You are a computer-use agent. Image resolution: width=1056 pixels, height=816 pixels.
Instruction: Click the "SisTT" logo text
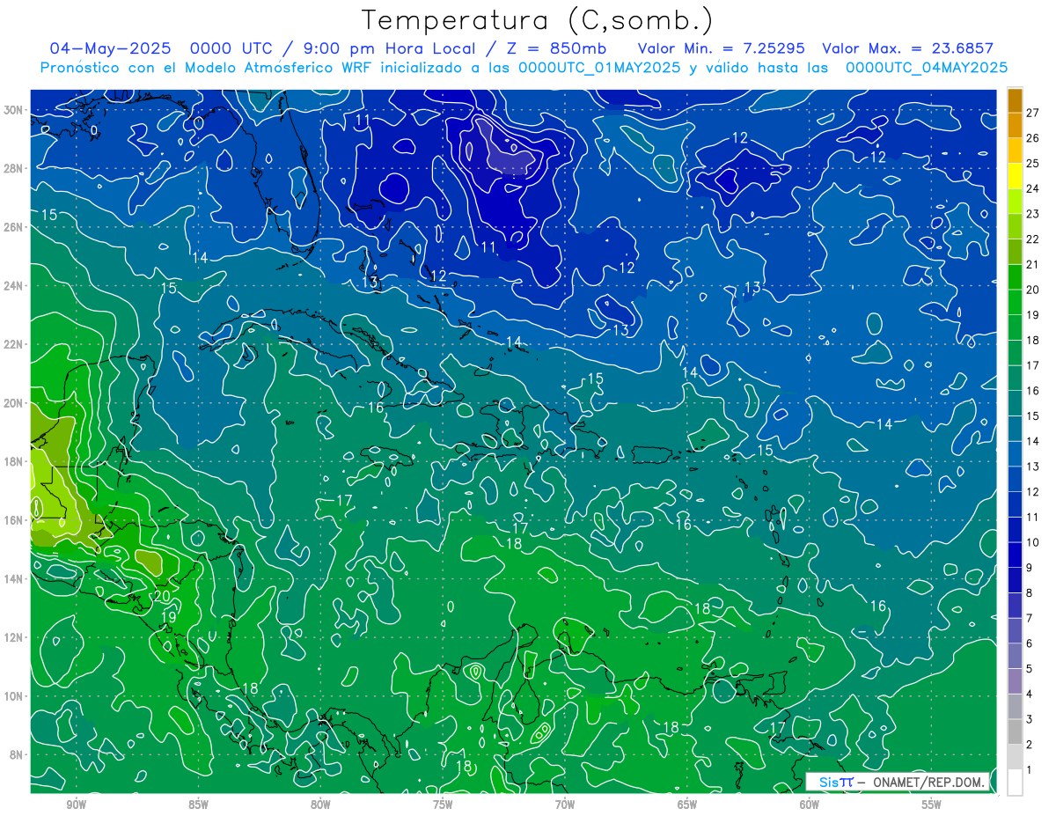[x=835, y=782]
